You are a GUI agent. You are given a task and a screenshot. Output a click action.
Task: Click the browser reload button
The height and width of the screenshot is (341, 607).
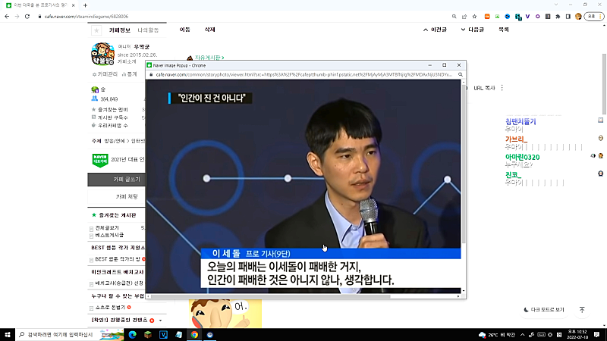[x=27, y=16]
